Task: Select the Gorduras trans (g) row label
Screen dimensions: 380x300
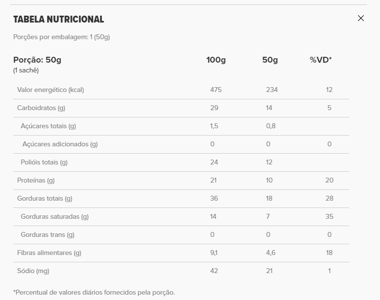Action: tap(47, 234)
